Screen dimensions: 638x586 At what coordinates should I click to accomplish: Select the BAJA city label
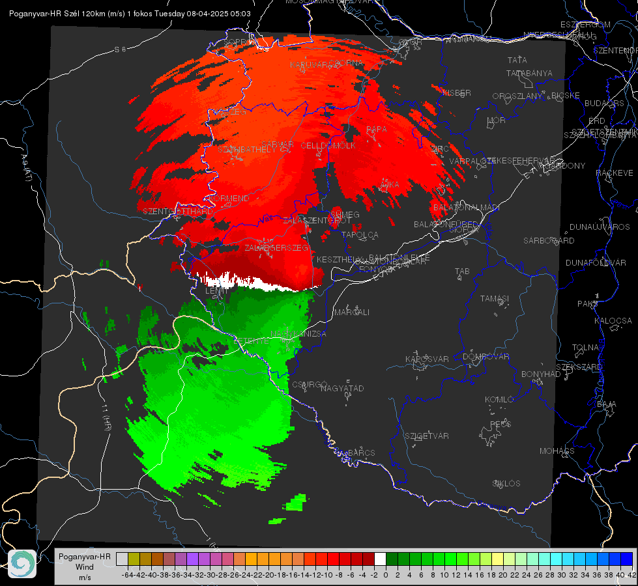[x=607, y=404]
